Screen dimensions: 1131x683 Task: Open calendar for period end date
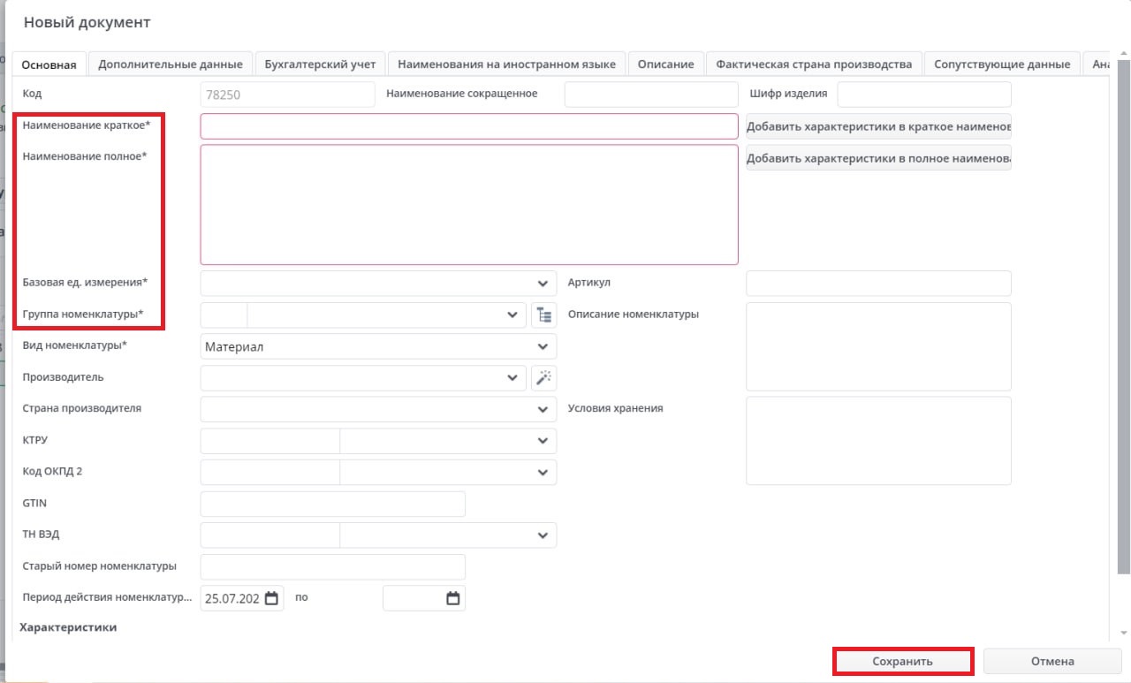pos(453,599)
